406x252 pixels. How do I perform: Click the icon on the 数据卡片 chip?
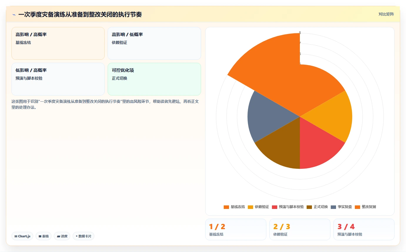point(77,236)
